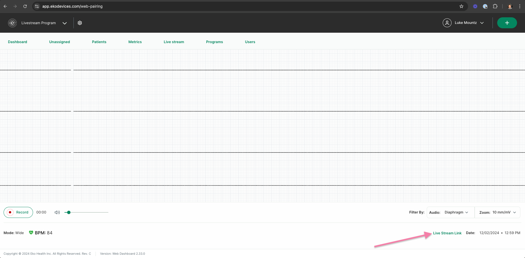Viewport: 525px width, 258px height.
Task: Open the Zoom 10 mm/mV dropdown
Action: [497, 212]
